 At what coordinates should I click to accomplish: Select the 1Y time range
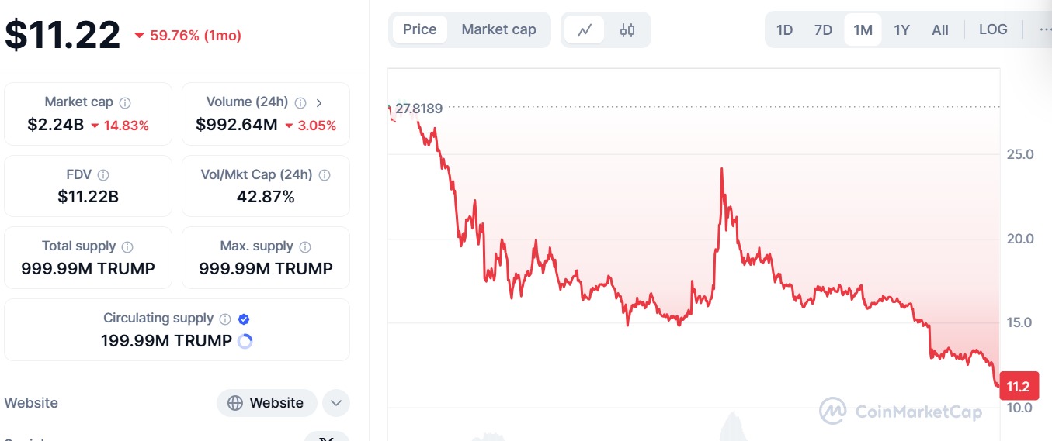click(x=901, y=30)
